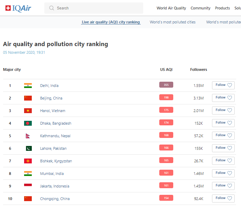Viewport: 241px width, 206px height.
Task: Select Live air quality city ranking tab
Action: click(x=111, y=22)
